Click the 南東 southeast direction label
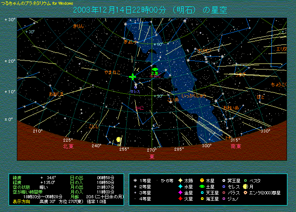Screen dimensions: 296x212 [236, 146]
